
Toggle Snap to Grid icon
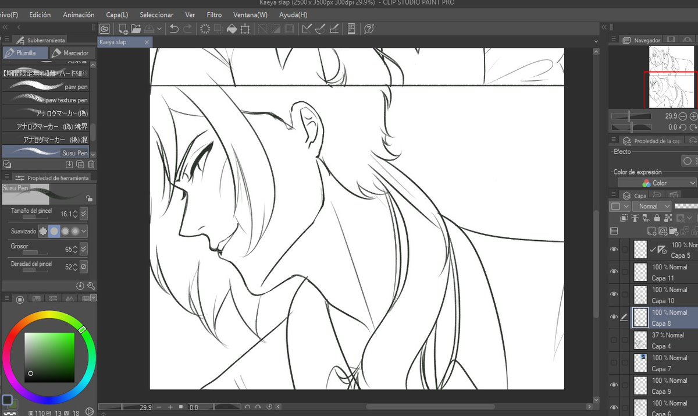coord(334,29)
